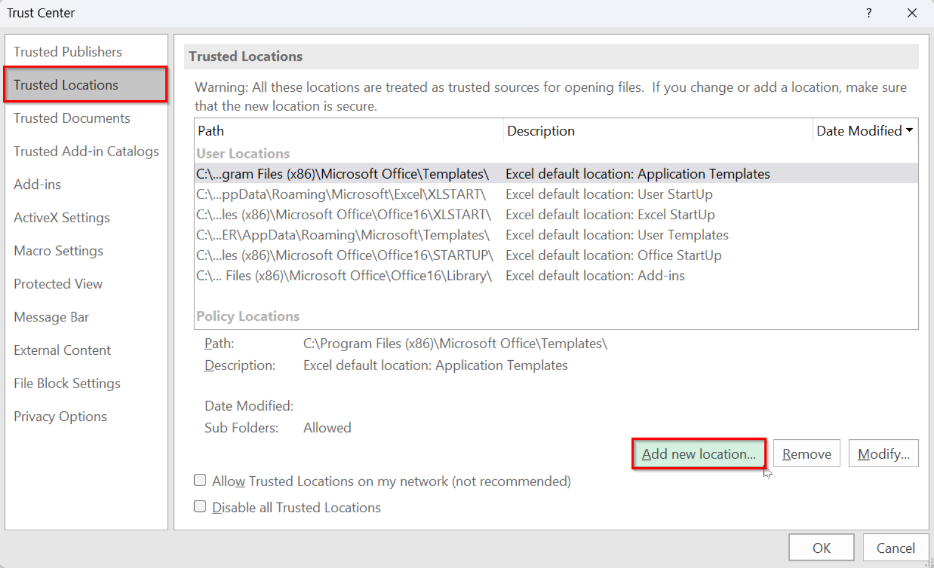The width and height of the screenshot is (934, 568).
Task: Enable Allow Trusted Locations on my network
Action: 200,480
